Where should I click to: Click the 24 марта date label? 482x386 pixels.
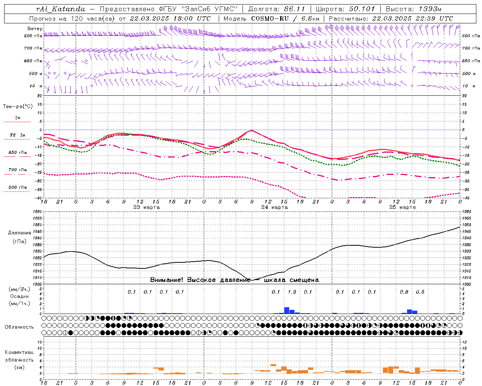[275, 207]
